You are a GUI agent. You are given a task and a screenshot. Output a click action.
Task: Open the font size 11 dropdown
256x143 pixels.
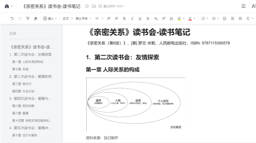click(99, 18)
